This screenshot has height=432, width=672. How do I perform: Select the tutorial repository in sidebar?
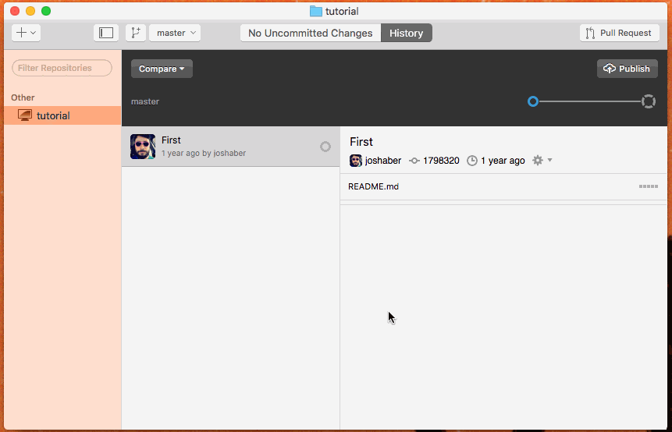(x=62, y=115)
